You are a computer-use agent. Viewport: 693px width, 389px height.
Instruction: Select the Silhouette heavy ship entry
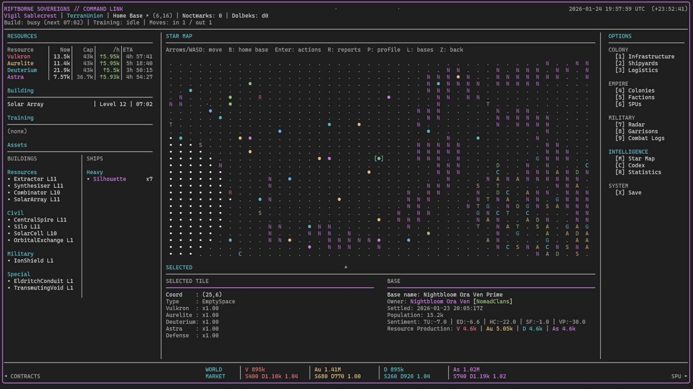109,179
